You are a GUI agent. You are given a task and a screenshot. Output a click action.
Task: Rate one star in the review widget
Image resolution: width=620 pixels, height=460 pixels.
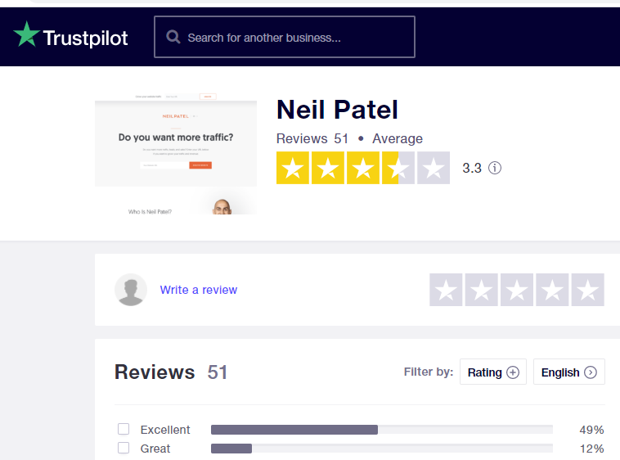click(x=446, y=290)
